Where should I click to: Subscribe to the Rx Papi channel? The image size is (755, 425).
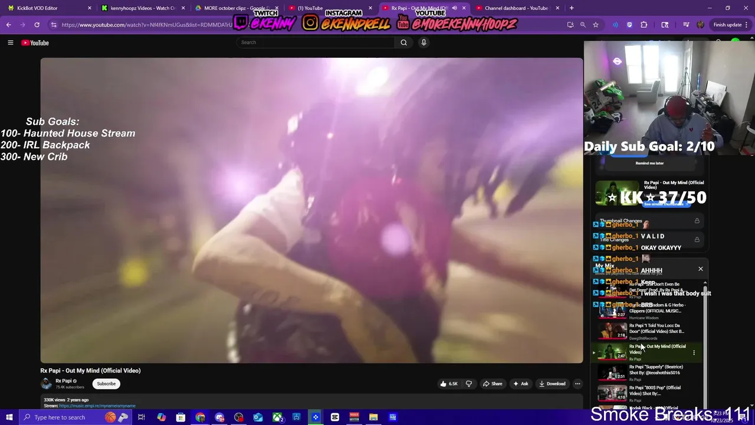tap(106, 384)
